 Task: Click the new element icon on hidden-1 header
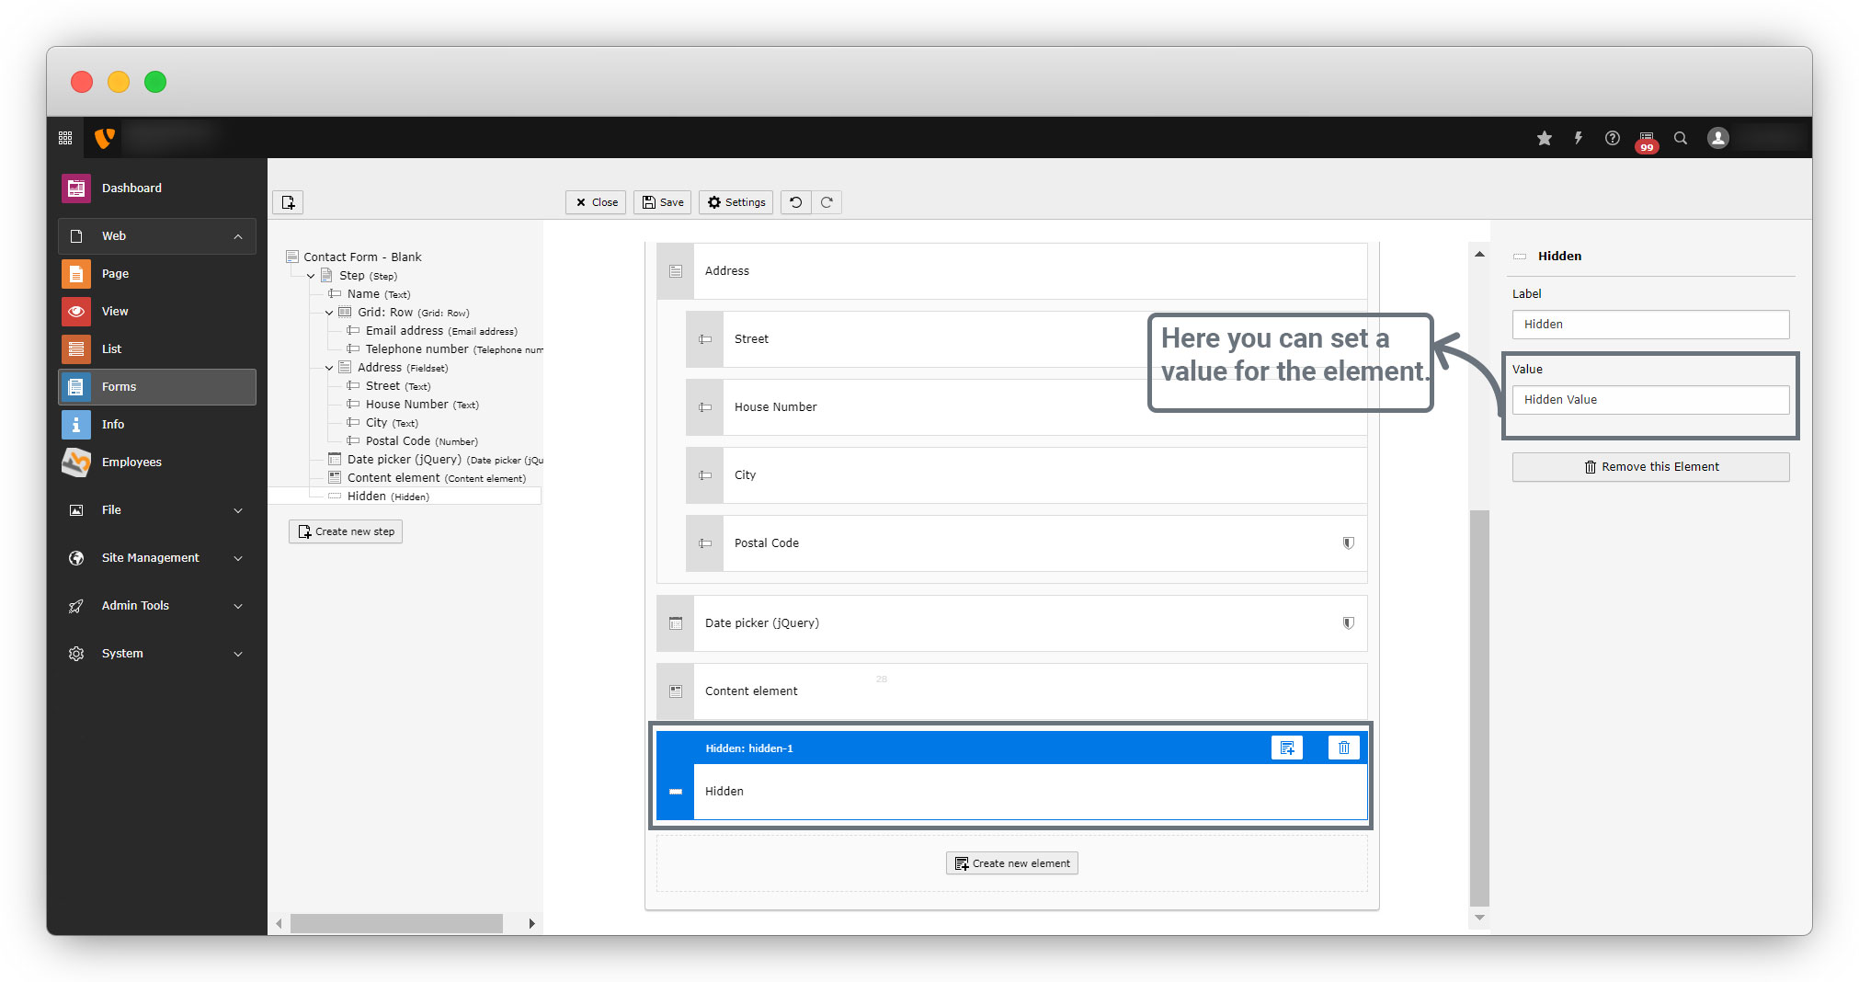click(1286, 748)
